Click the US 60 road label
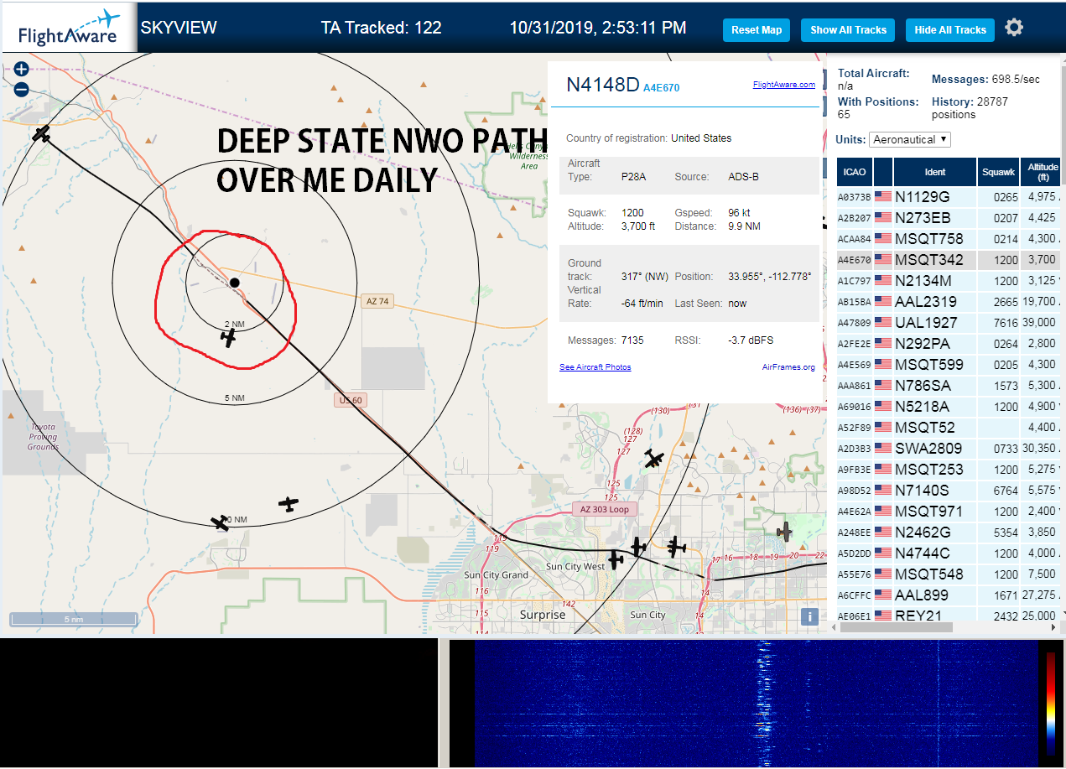 350,400
